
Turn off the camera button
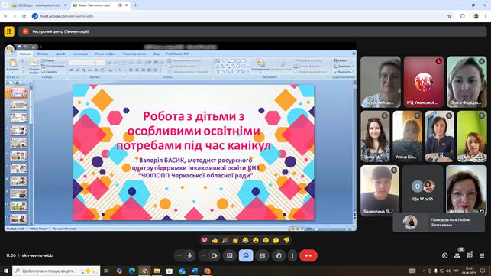214,255
